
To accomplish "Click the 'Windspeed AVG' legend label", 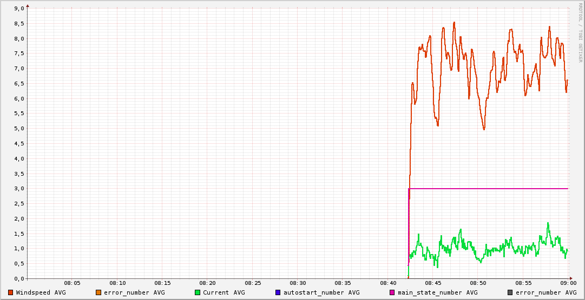I will pos(41,292).
